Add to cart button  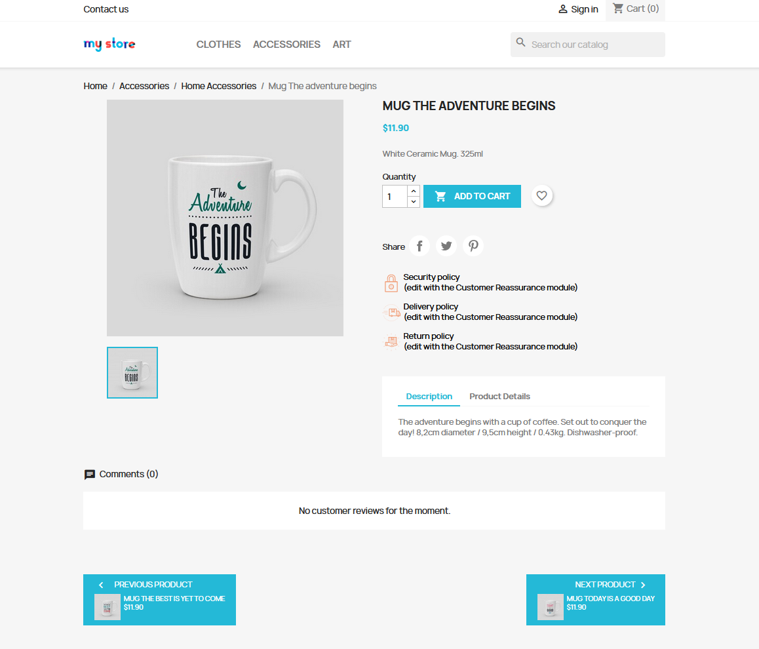[x=472, y=197]
